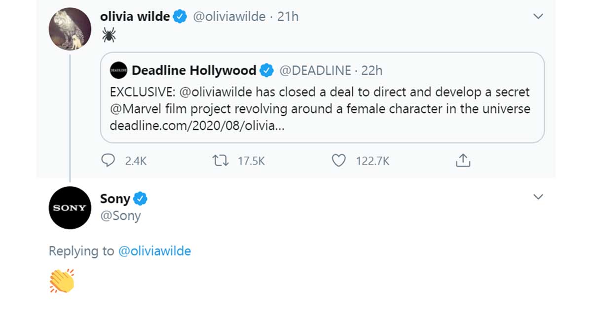Click the small Deadline logo avatar
This screenshot has width=592, height=310.
coord(119,70)
